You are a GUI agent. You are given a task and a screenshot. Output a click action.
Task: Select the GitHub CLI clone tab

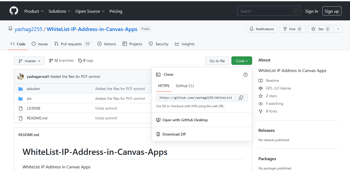185,86
